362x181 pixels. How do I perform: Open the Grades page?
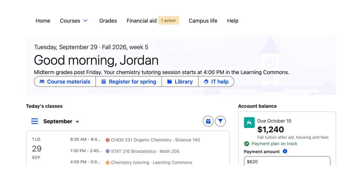point(108,21)
